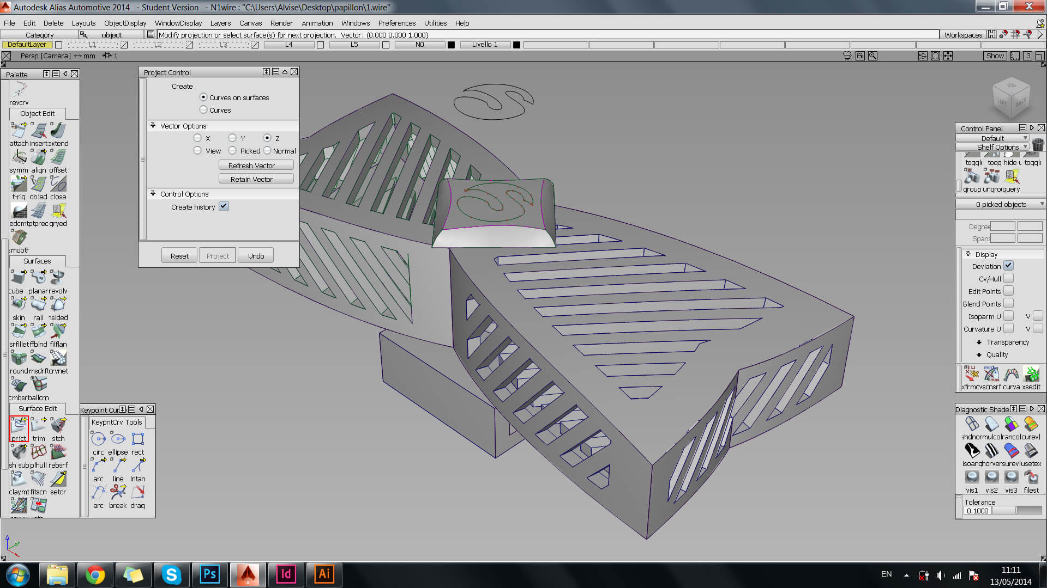
Task: Click the Show button in viewport bar
Action: click(995, 56)
